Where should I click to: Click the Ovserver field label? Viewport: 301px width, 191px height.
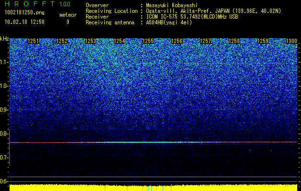click(x=97, y=5)
